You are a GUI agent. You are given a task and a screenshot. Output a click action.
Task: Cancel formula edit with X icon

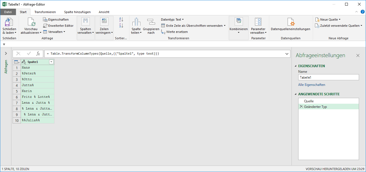tap(18, 54)
